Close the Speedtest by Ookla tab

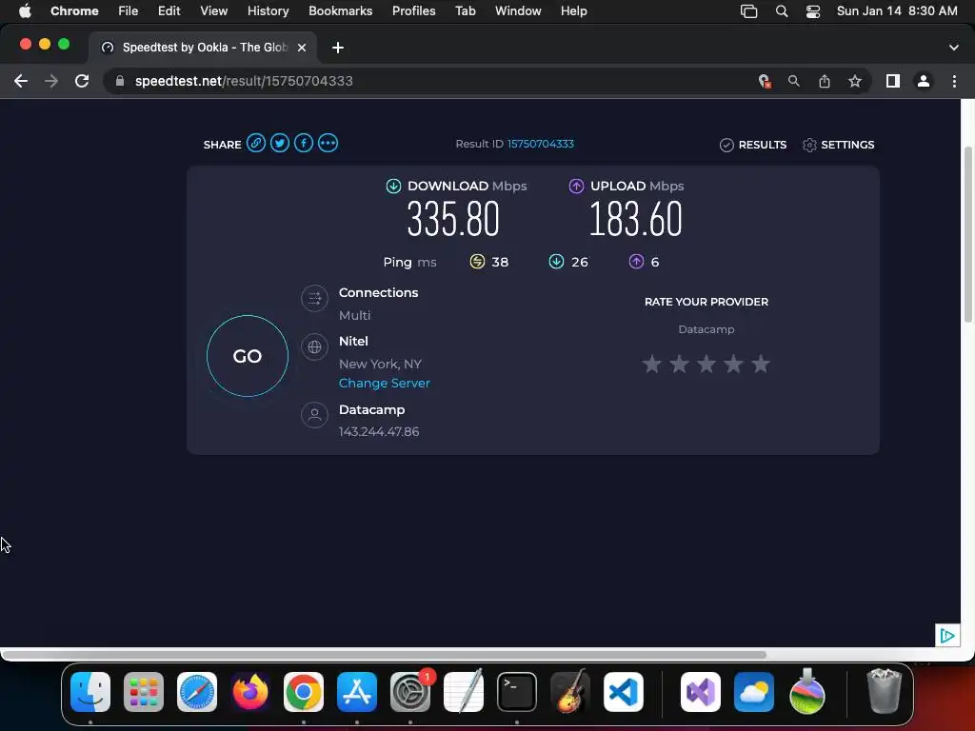click(302, 48)
